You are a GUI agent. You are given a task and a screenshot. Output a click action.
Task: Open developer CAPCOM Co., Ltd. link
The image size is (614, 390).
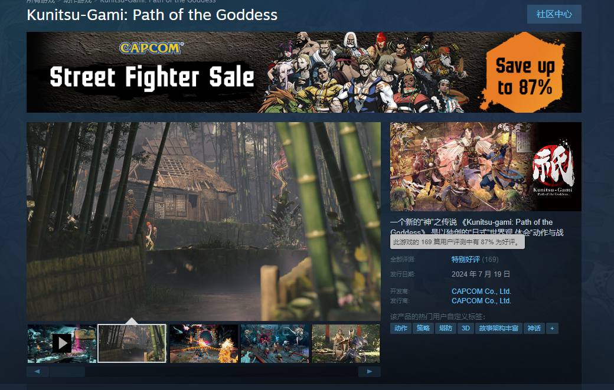(x=481, y=291)
